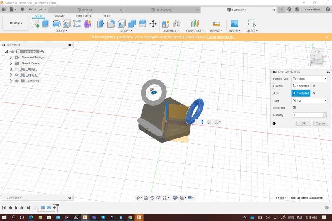Click the Window Select tool icon
This screenshot has width=332, height=221.
[252, 24]
